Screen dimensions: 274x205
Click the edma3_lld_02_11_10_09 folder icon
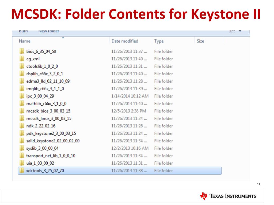tap(22, 81)
